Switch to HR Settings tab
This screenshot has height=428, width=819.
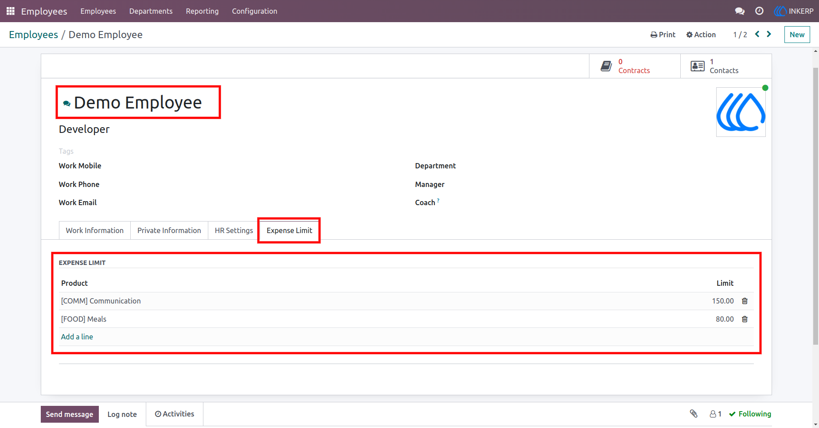(234, 230)
